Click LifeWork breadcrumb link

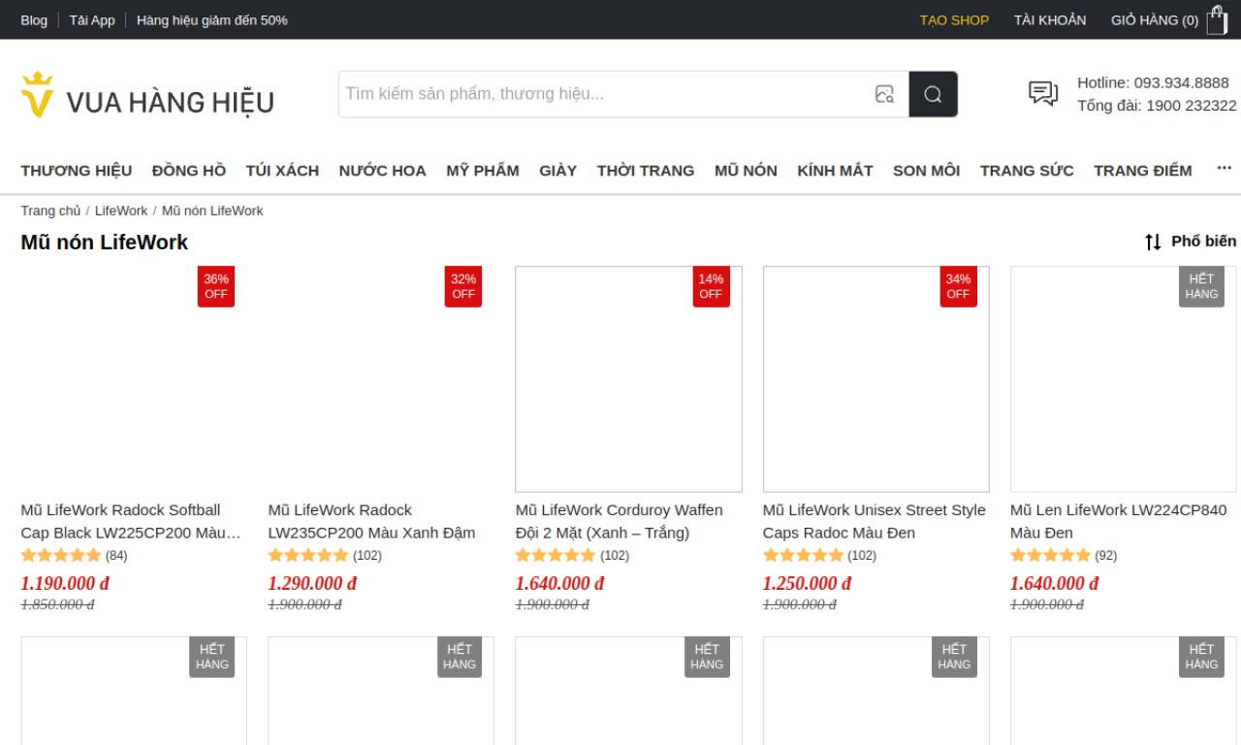click(121, 211)
